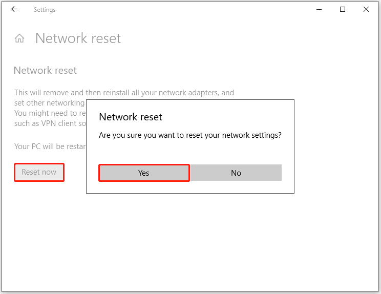Click the Settings title text

pyautogui.click(x=45, y=10)
